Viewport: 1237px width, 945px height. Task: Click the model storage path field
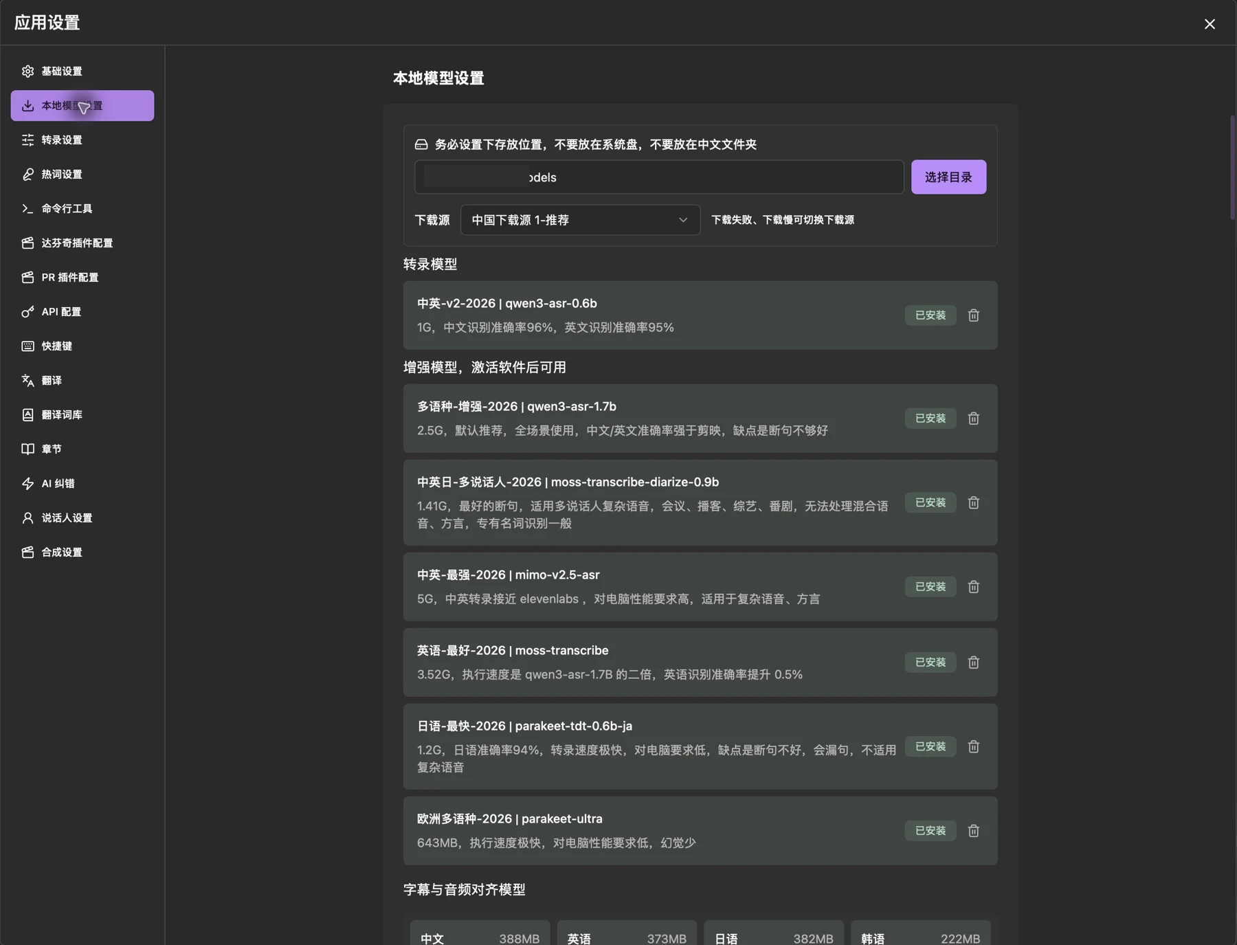pyautogui.click(x=659, y=177)
